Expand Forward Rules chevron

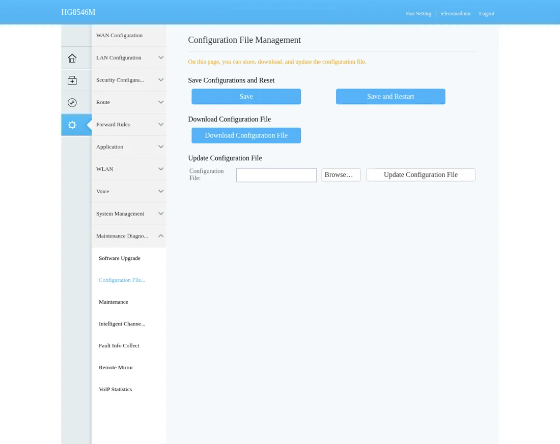click(161, 125)
